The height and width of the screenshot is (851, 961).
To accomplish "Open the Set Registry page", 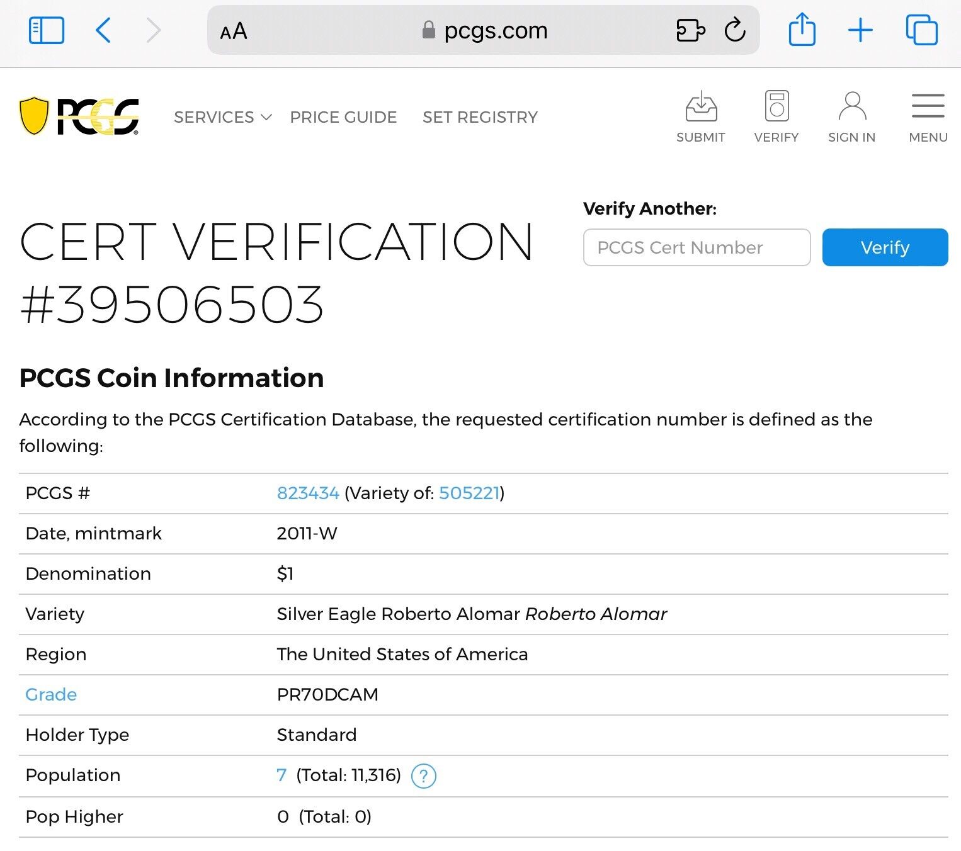I will click(x=480, y=117).
